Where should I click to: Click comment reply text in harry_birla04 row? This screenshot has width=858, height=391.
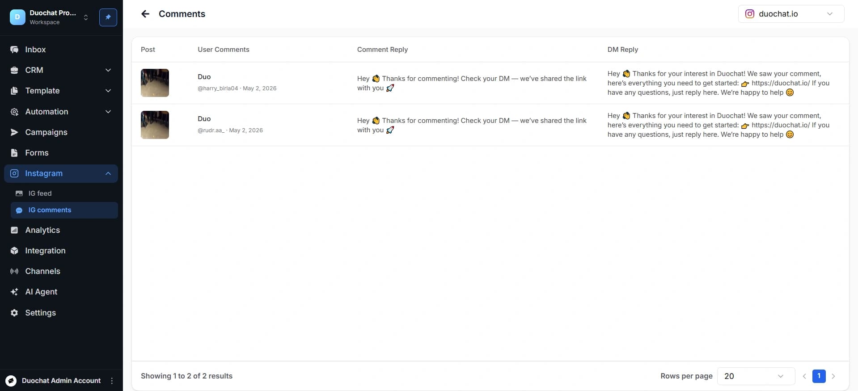472,83
